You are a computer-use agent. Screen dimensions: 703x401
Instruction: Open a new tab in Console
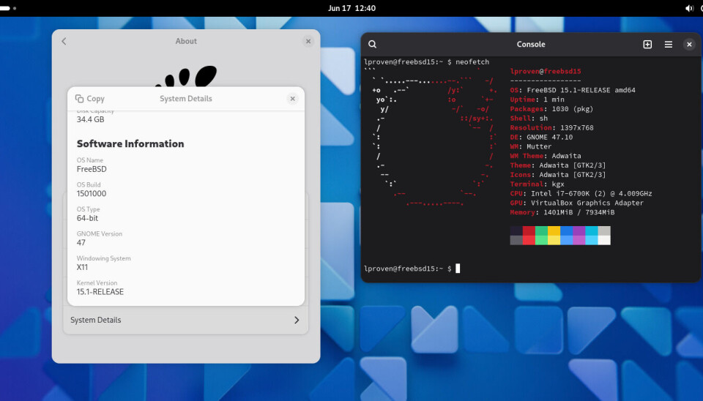tap(647, 45)
